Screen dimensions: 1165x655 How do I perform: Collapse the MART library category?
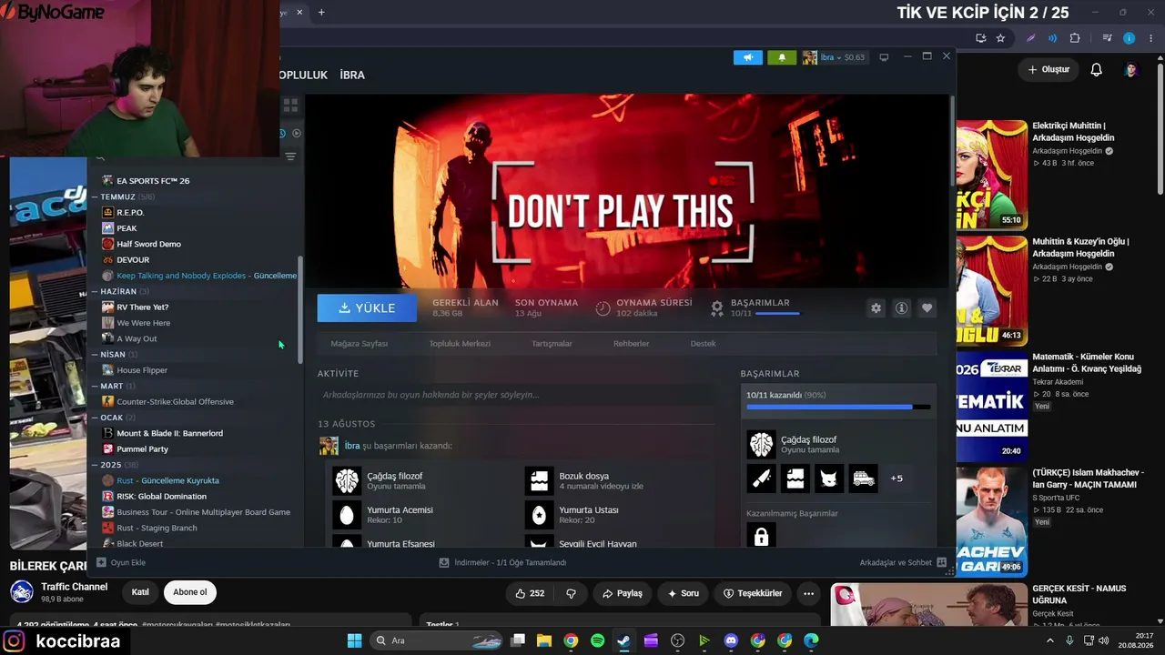pos(95,386)
